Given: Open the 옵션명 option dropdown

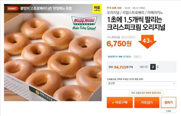Looking at the screenshot, I should pyautogui.click(x=141, y=83).
